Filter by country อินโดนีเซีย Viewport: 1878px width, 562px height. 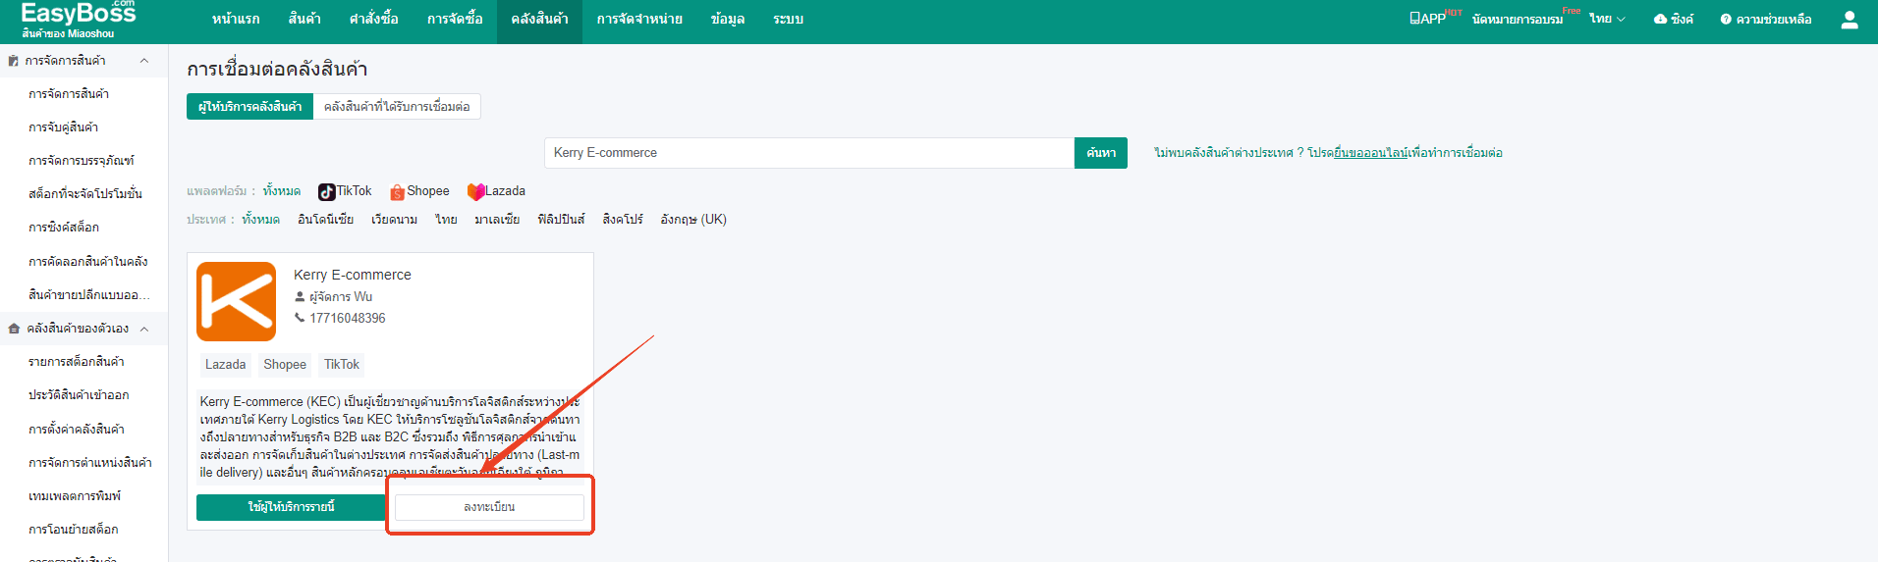[325, 220]
